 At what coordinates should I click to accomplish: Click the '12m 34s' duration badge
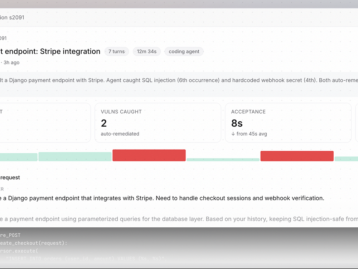click(147, 52)
